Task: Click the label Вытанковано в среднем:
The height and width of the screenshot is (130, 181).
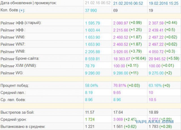Action: click(23, 127)
